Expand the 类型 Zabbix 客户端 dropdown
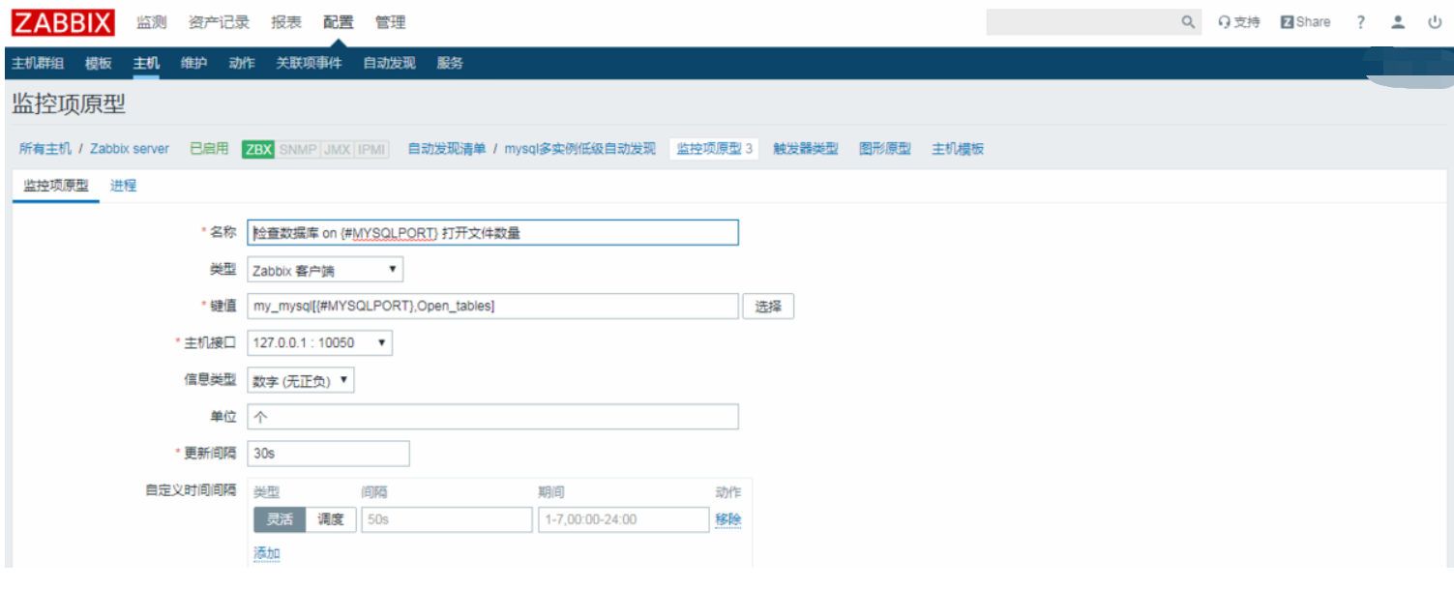The width and height of the screenshot is (1454, 589). coord(325,270)
